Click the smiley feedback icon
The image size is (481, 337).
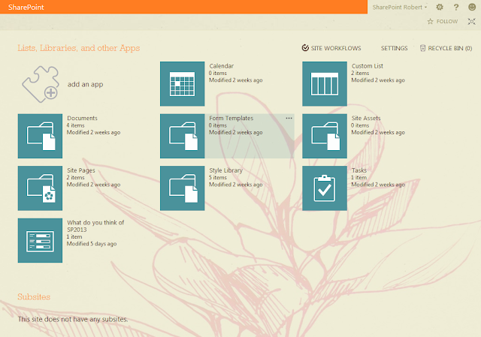tap(472, 7)
